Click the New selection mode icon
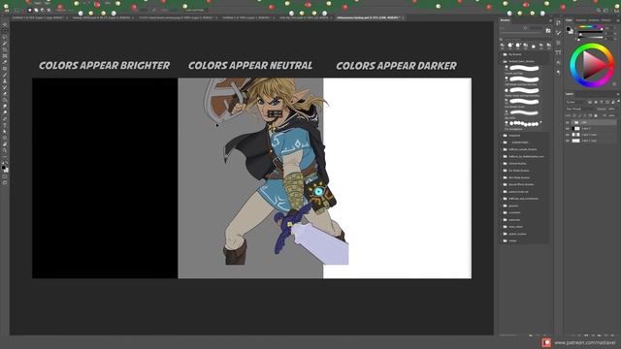 tap(30, 11)
